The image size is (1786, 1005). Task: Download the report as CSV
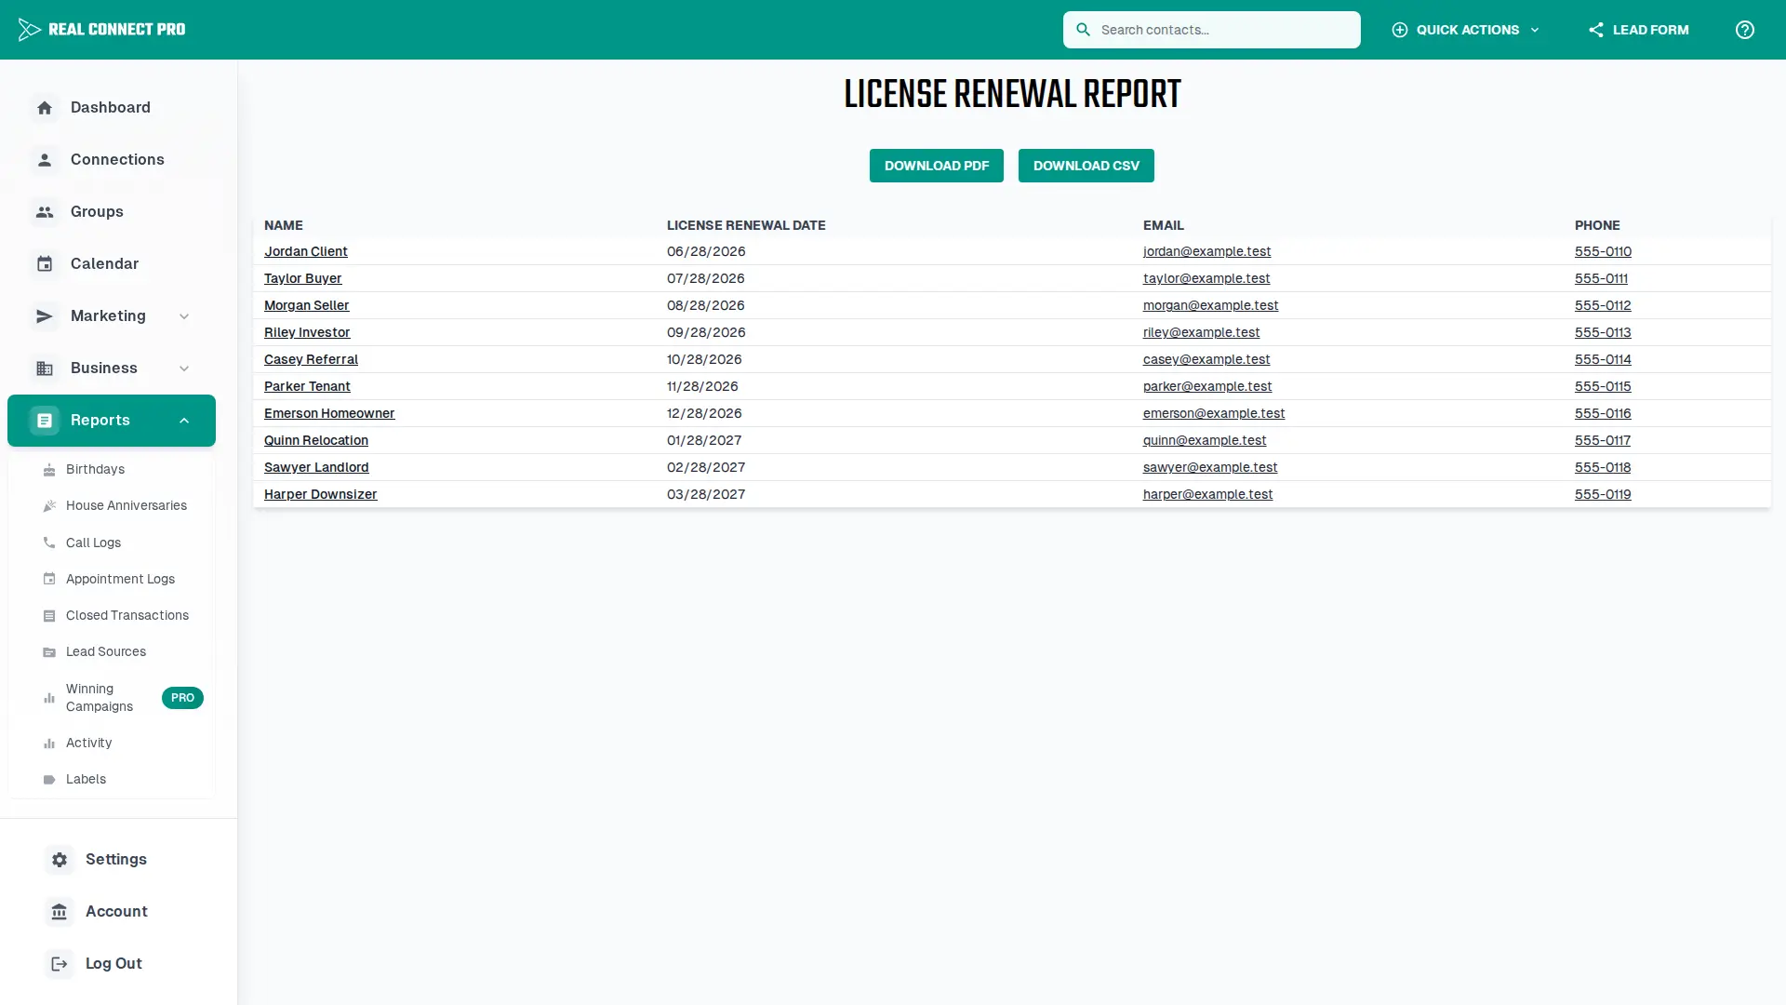click(1086, 166)
